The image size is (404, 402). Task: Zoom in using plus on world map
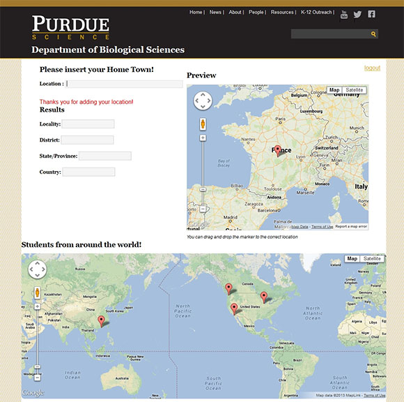(x=38, y=306)
